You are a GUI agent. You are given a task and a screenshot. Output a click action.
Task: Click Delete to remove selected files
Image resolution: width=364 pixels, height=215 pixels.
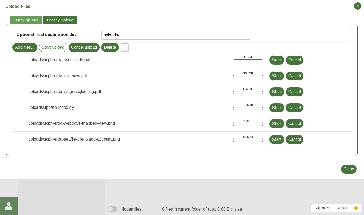click(x=110, y=47)
